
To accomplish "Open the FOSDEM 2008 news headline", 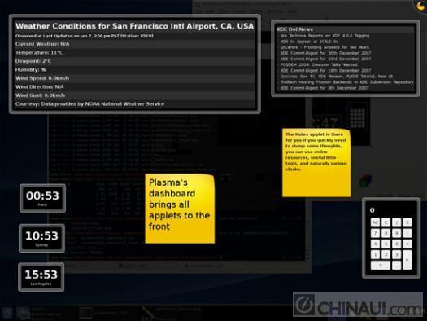I will pos(319,64).
